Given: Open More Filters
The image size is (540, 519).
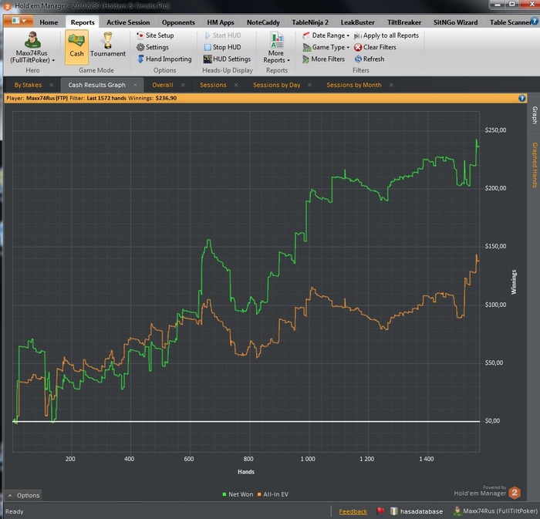Looking at the screenshot, I should pos(324,59).
